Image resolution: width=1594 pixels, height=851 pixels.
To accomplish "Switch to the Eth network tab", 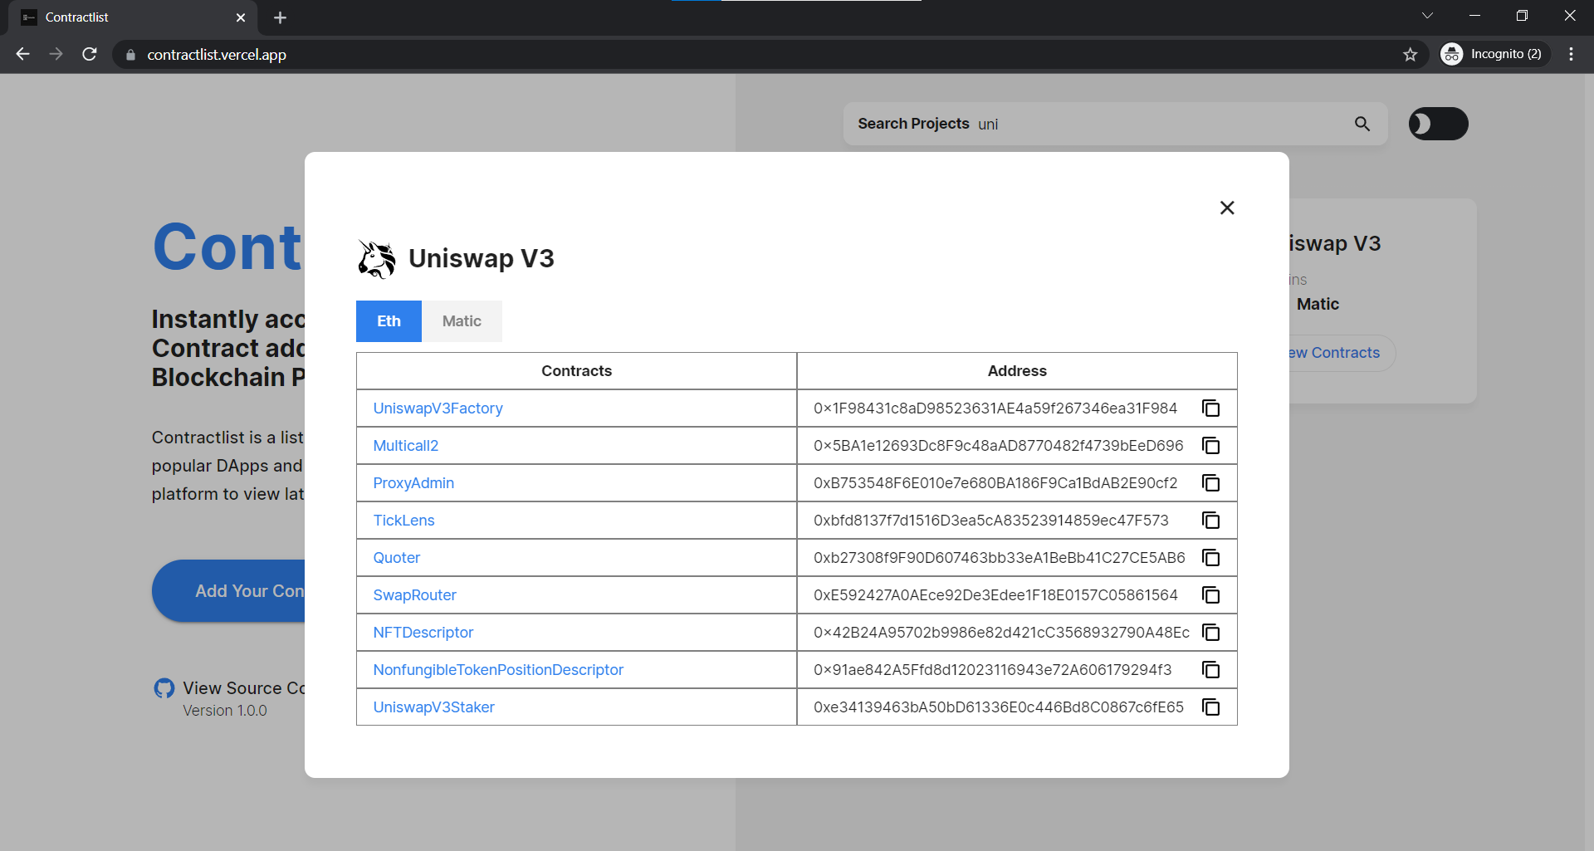I will click(x=389, y=321).
